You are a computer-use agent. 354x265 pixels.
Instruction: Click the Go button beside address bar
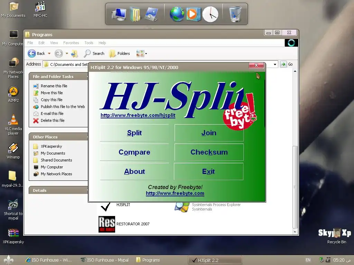pyautogui.click(x=287, y=64)
